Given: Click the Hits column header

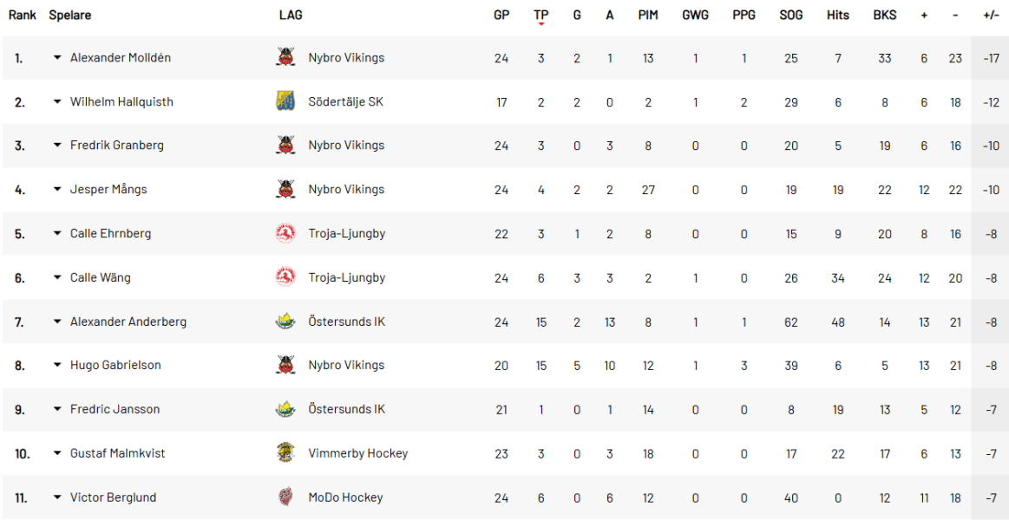Looking at the screenshot, I should [838, 15].
